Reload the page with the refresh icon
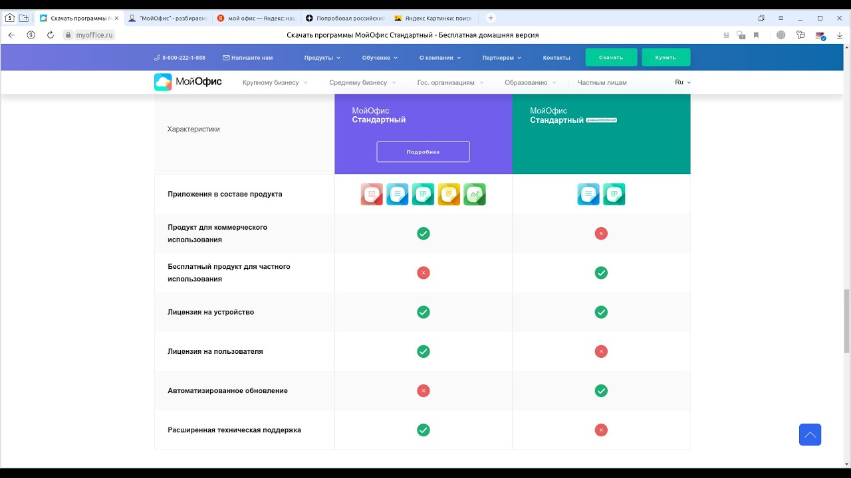The image size is (851, 478). tap(51, 35)
